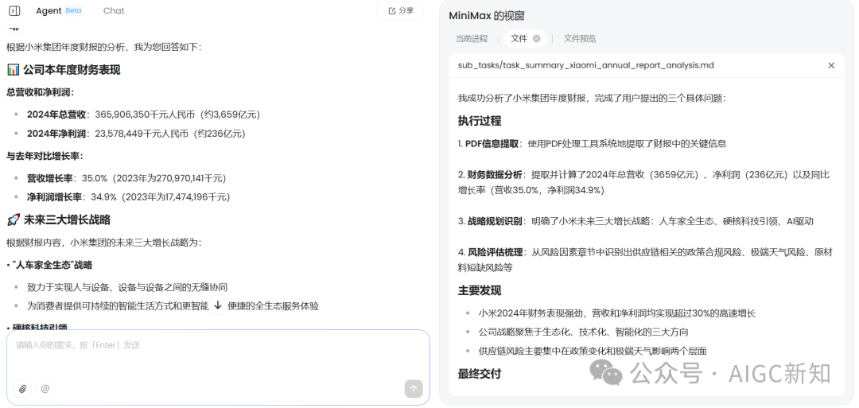Click the heading 未来三大增长战略
This screenshot has height=408, width=859.
[x=66, y=220]
